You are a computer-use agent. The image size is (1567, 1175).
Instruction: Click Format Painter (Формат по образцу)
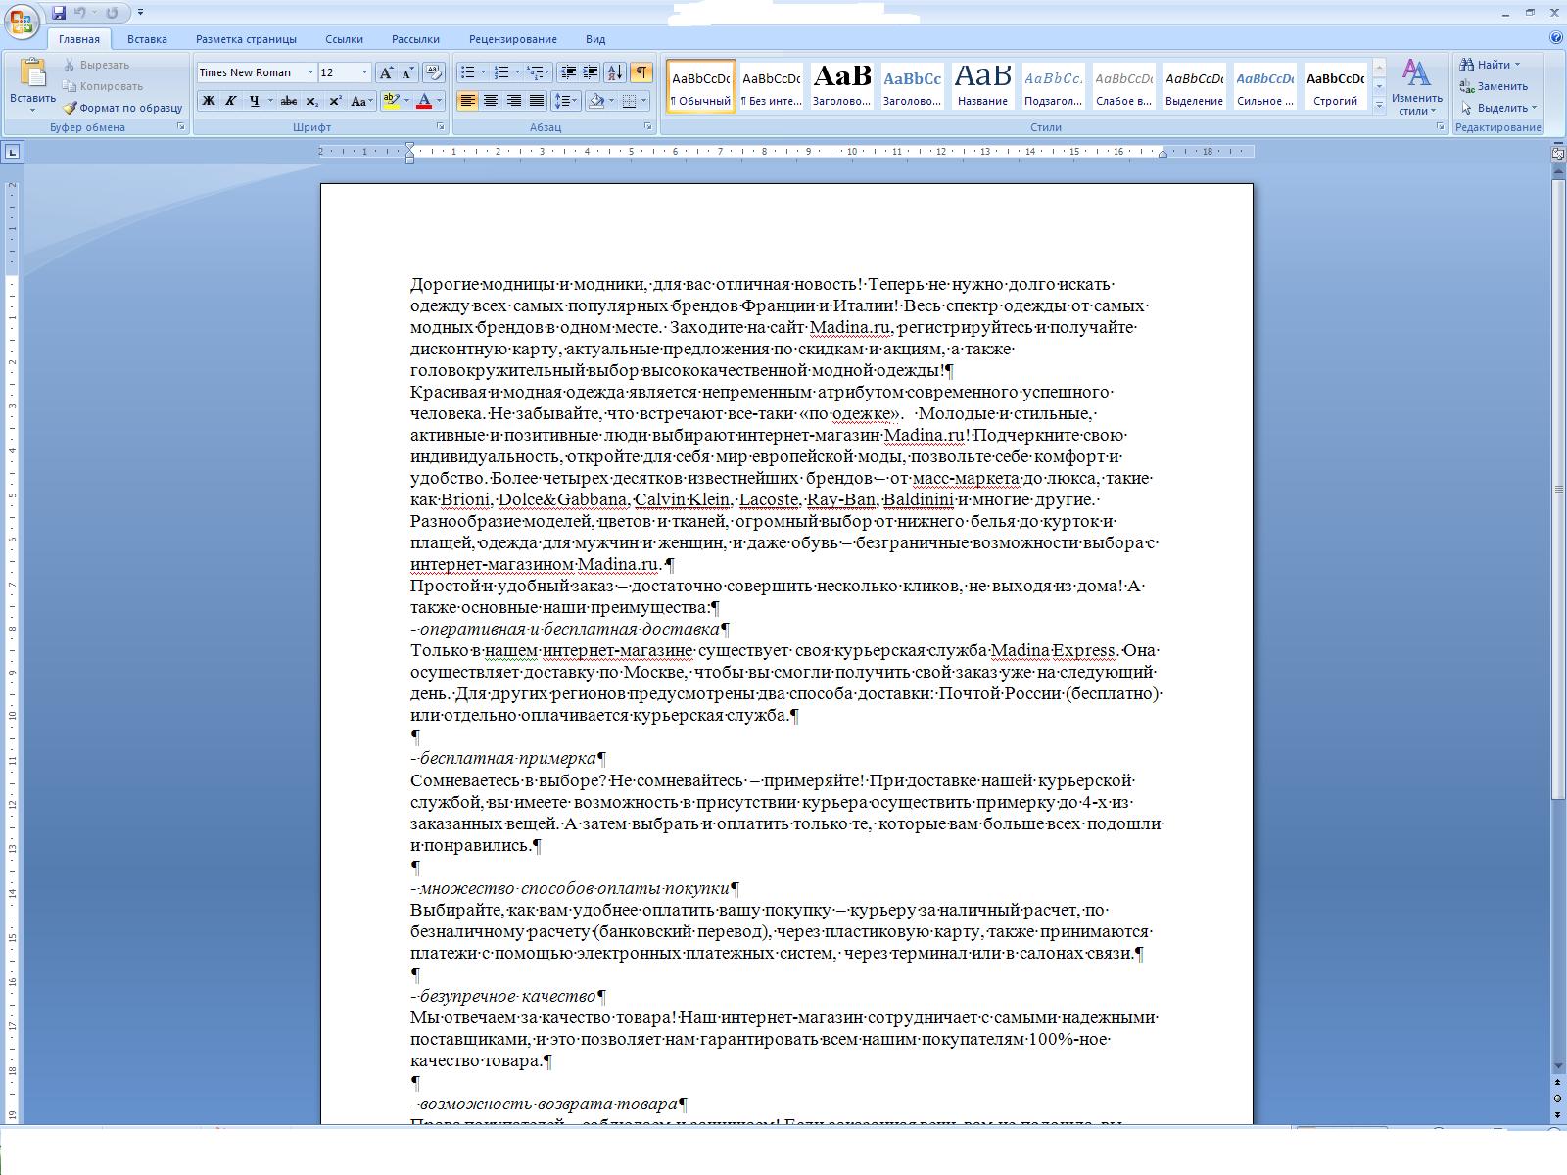click(x=122, y=108)
